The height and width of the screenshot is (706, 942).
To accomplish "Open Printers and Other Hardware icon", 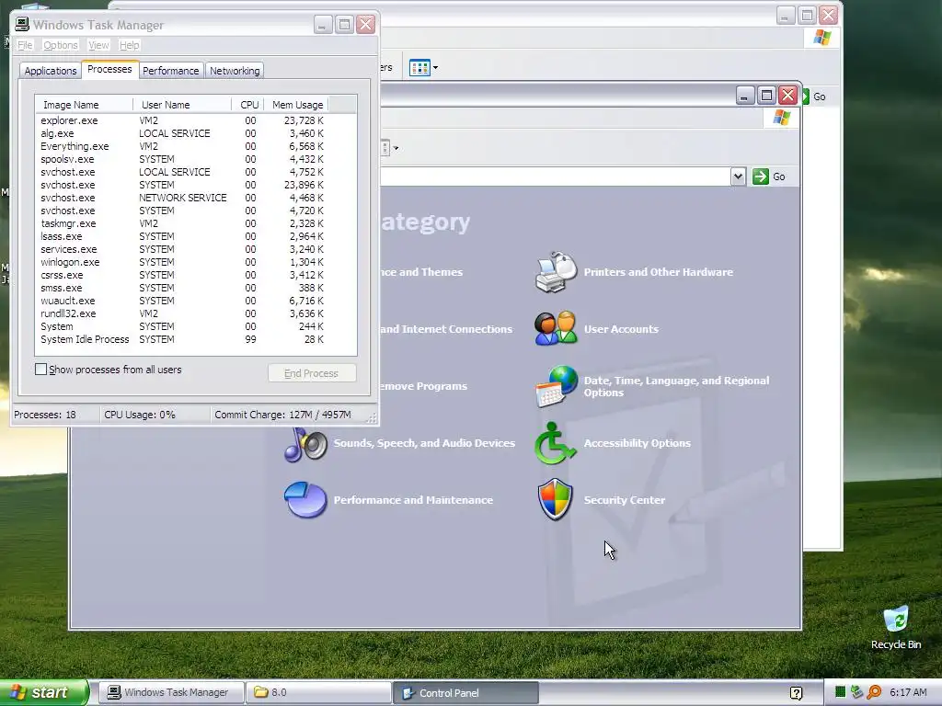I will tap(556, 272).
